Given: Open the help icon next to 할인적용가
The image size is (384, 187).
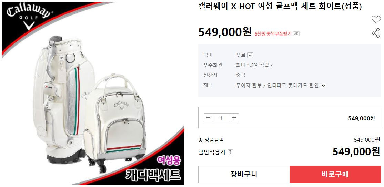Looking at the screenshot, I should tap(230, 152).
